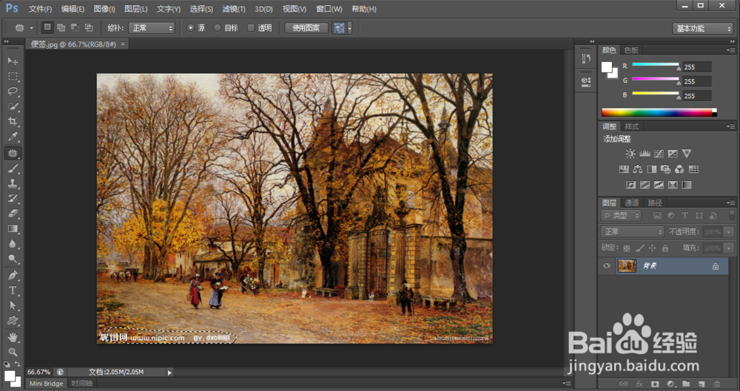Click the 使用图案 button

click(306, 28)
